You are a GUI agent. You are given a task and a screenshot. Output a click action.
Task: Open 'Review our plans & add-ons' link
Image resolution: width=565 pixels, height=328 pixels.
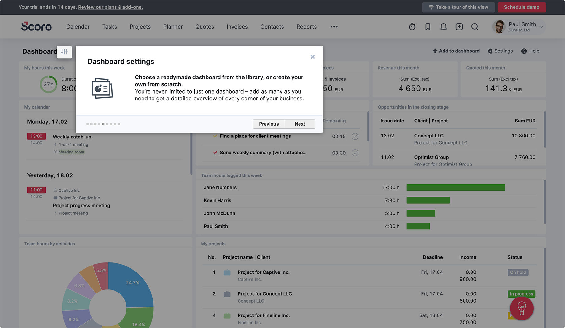110,7
